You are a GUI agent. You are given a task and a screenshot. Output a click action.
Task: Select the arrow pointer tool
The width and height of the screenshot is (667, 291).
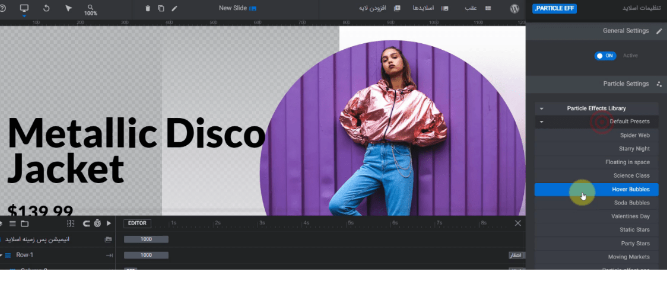point(68,8)
